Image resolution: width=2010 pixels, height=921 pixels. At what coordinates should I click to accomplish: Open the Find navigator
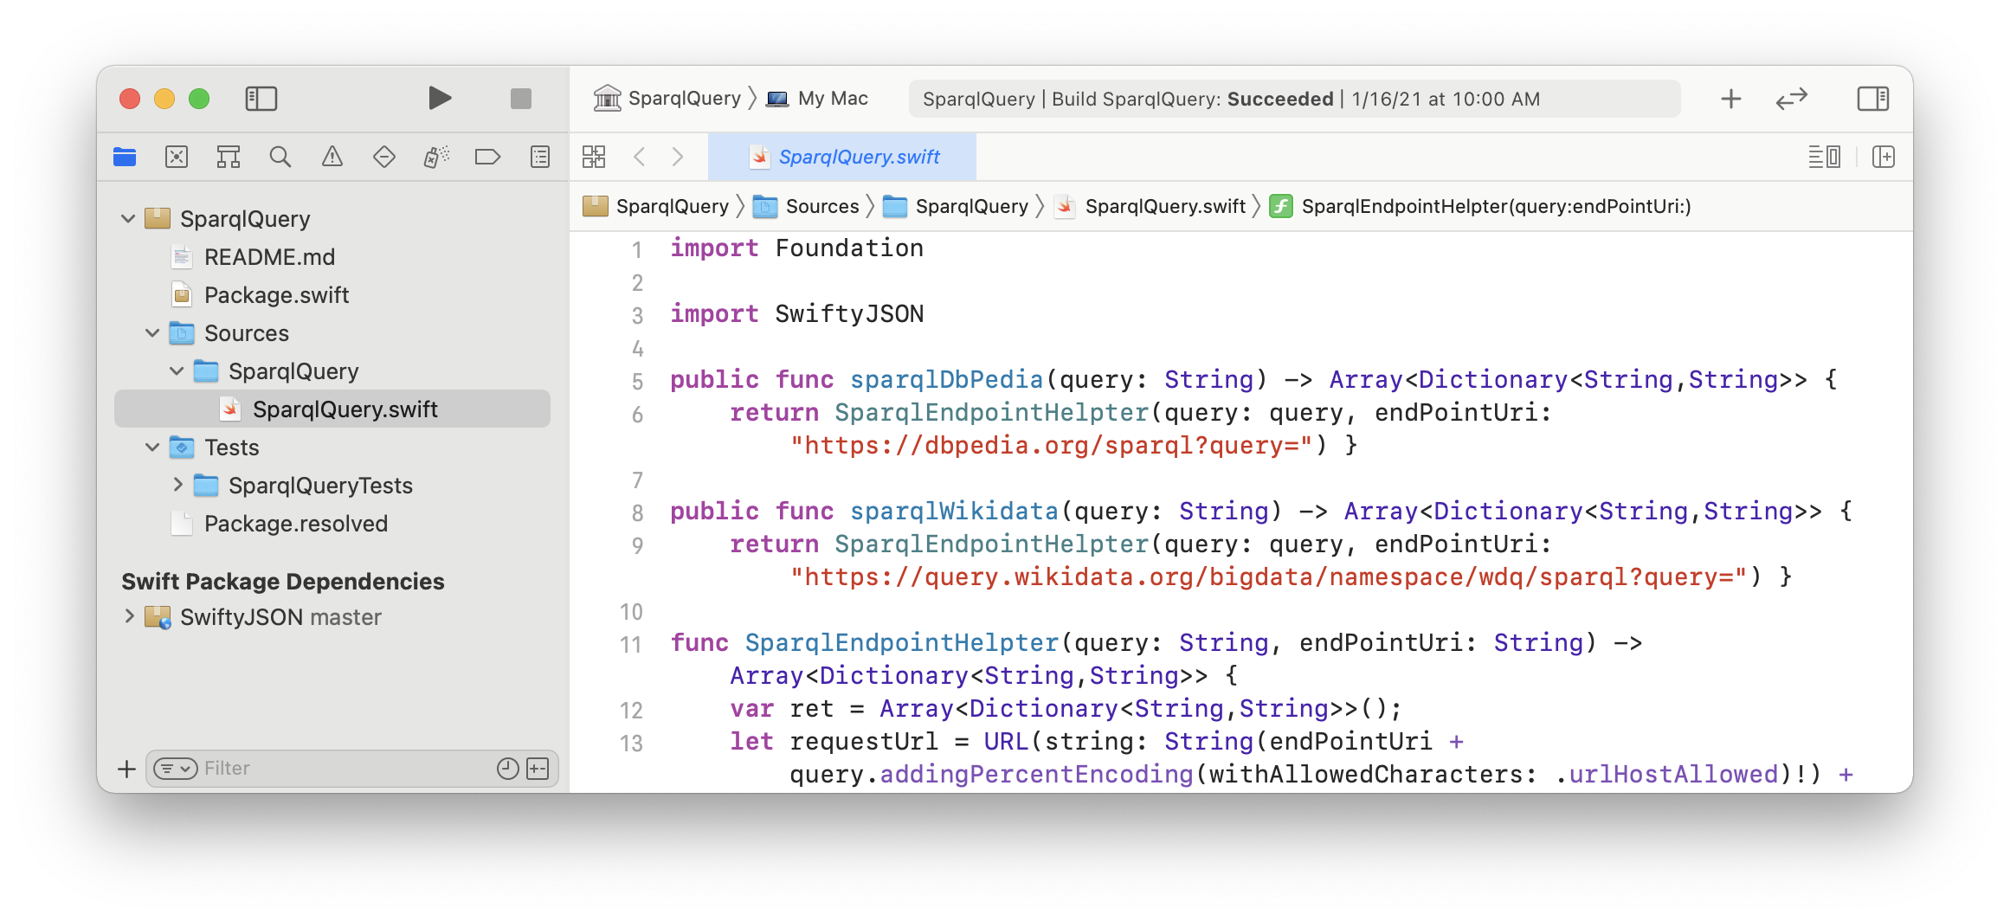pos(280,157)
